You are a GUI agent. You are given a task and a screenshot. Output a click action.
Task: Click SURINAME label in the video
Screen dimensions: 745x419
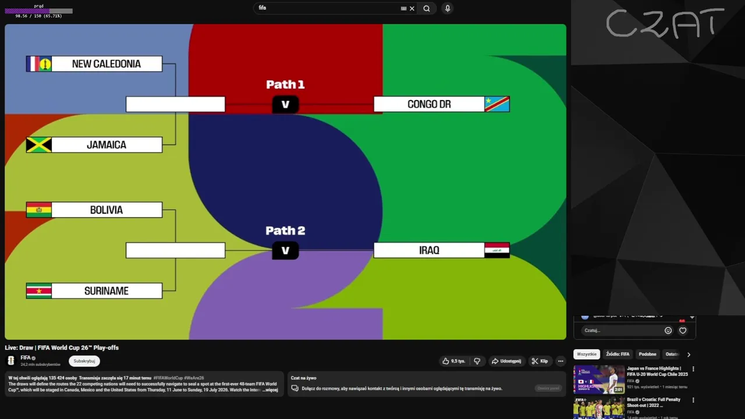[107, 291]
